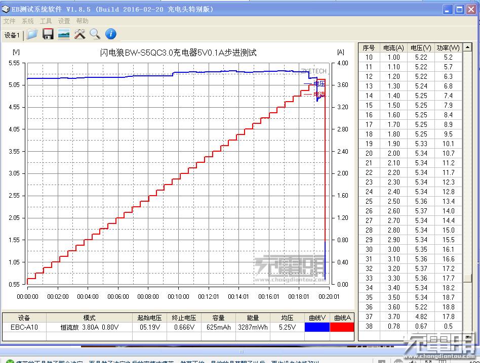The width and height of the screenshot is (480, 363).
Task: Click the 5.25V average voltage value
Action: point(287,327)
